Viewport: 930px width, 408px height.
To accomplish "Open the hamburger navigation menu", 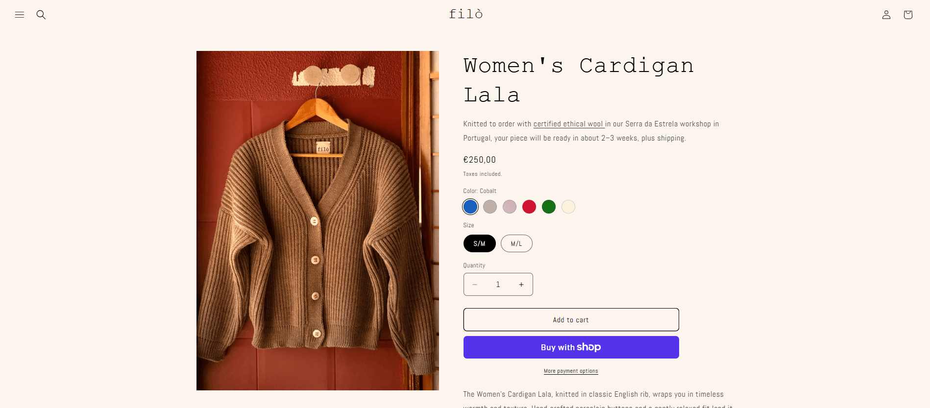I will [20, 15].
